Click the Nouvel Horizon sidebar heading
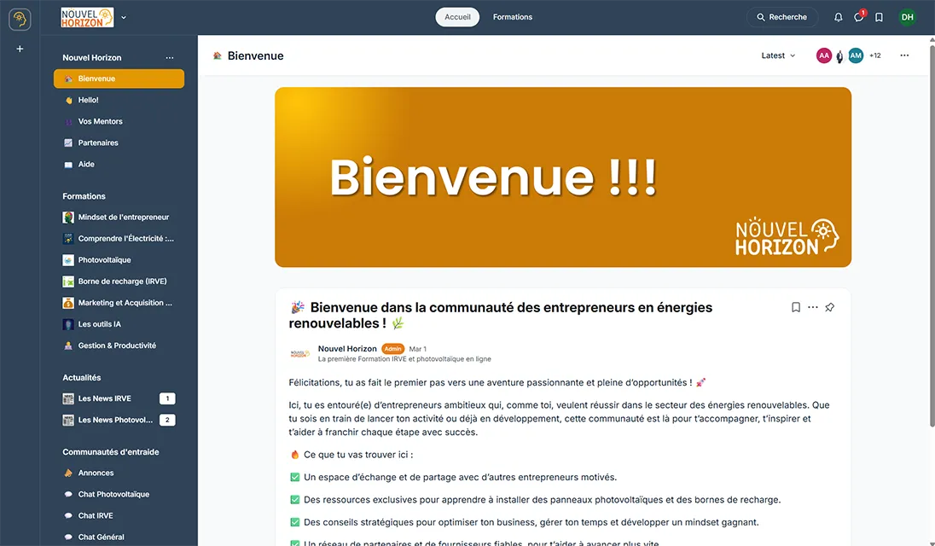The height and width of the screenshot is (546, 935). click(92, 58)
